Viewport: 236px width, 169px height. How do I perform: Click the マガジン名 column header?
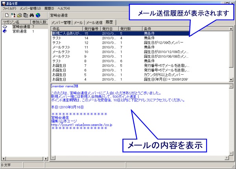[x=15, y=22]
